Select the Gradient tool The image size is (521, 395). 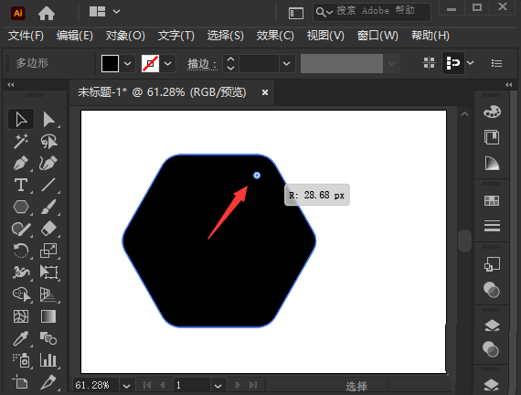tap(48, 316)
